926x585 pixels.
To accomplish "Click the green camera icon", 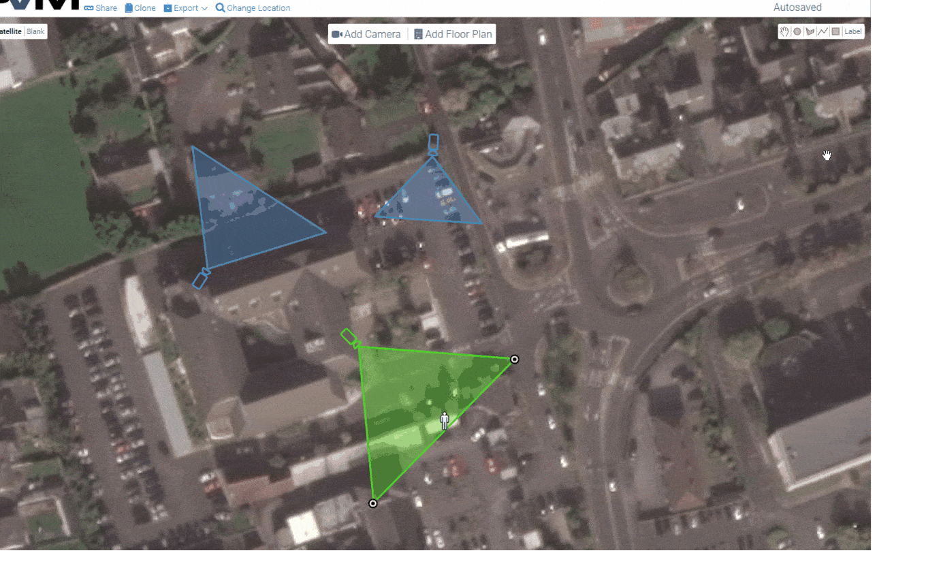I will coord(350,338).
